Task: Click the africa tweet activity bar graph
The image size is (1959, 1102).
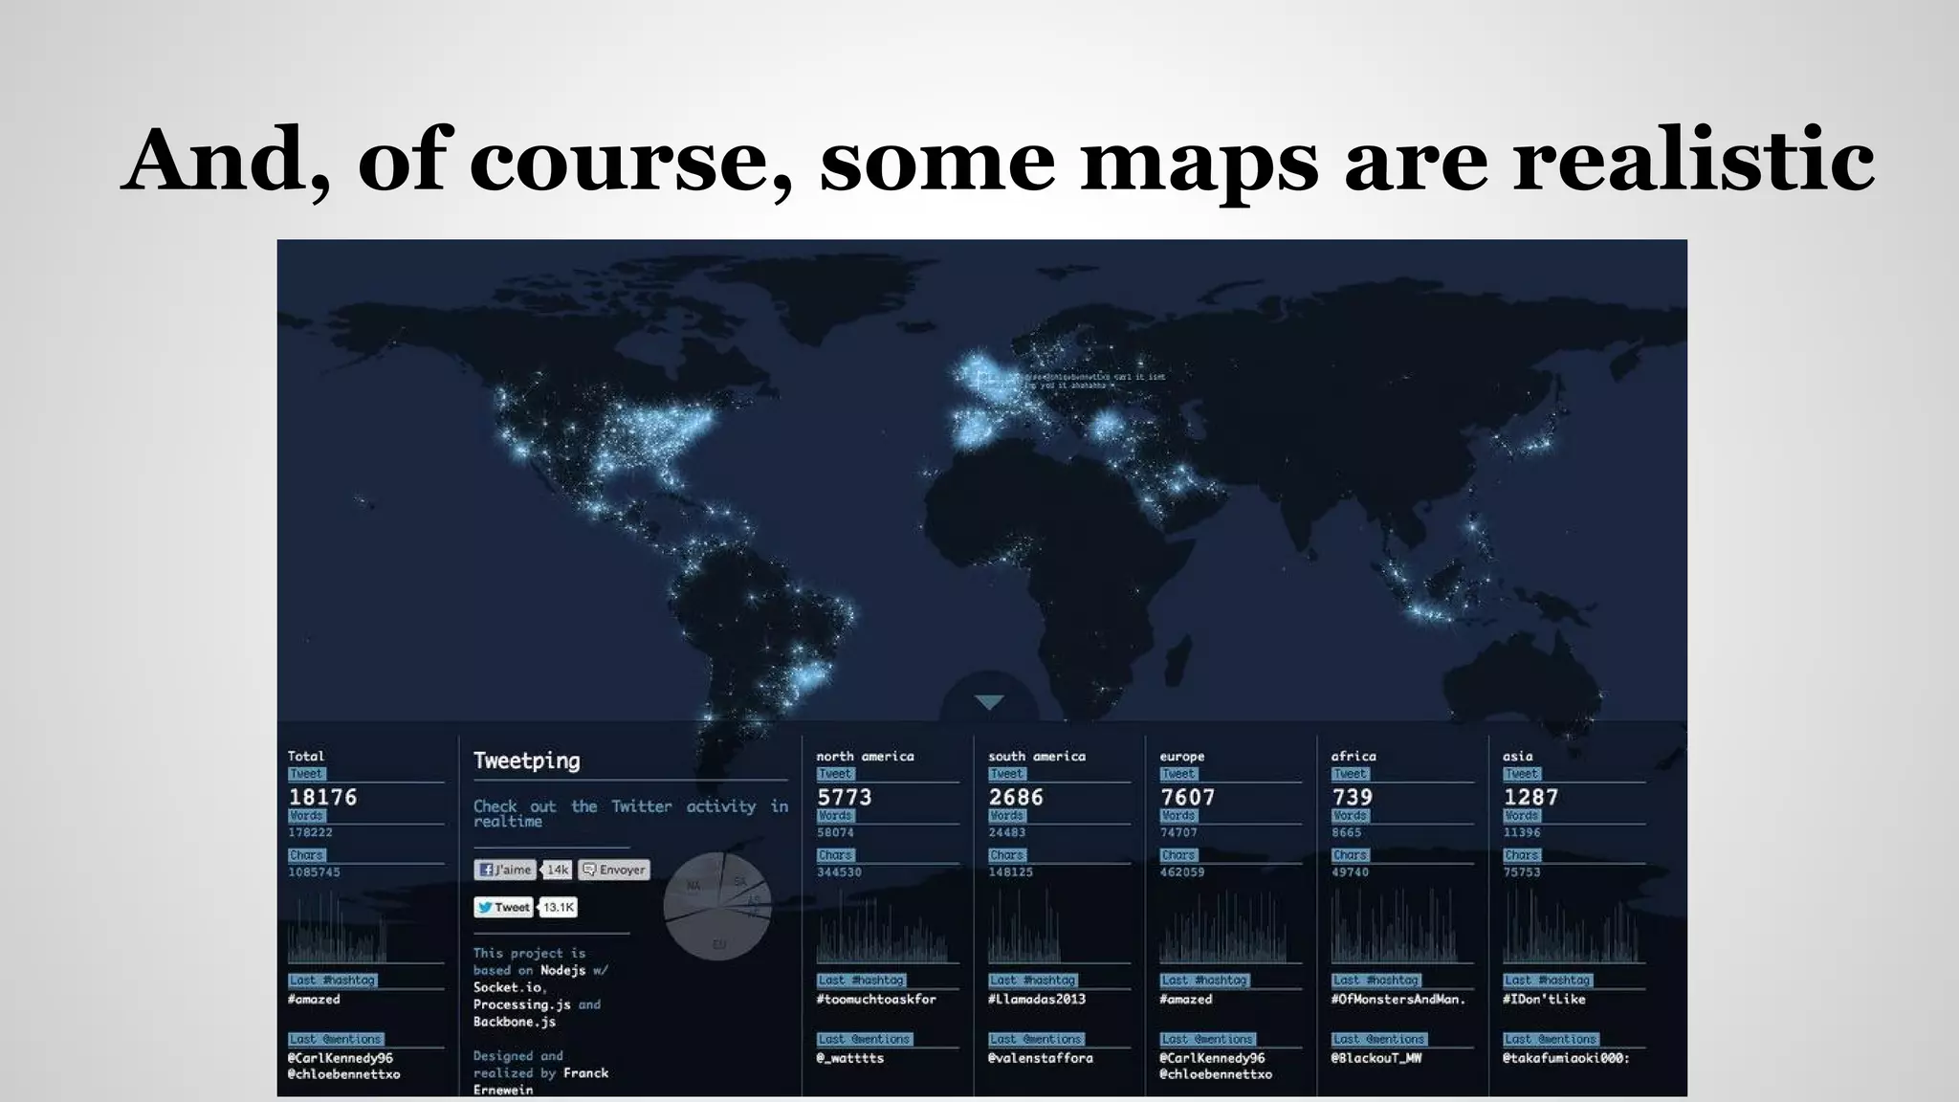Action: [x=1395, y=926]
